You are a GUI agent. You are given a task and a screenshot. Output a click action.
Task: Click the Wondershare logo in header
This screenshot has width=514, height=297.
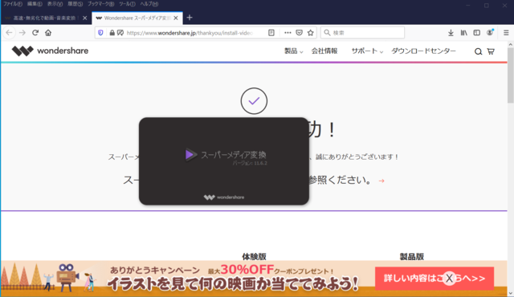pyautogui.click(x=50, y=51)
